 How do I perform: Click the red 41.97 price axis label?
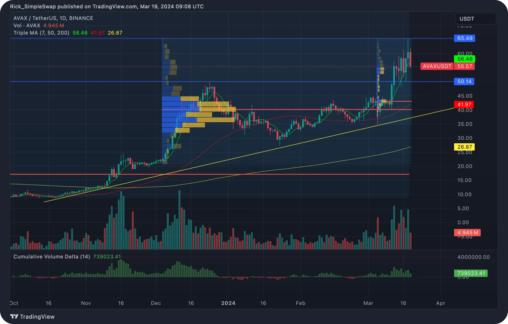464,105
